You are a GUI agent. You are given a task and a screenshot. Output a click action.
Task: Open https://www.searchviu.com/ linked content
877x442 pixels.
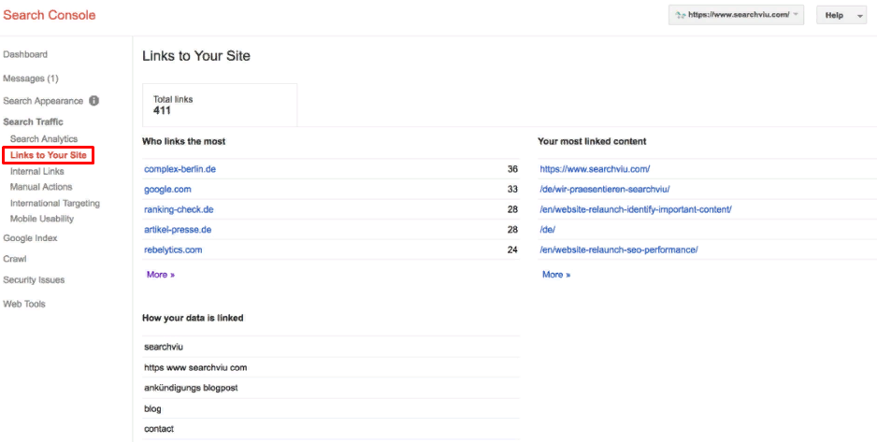(x=595, y=169)
